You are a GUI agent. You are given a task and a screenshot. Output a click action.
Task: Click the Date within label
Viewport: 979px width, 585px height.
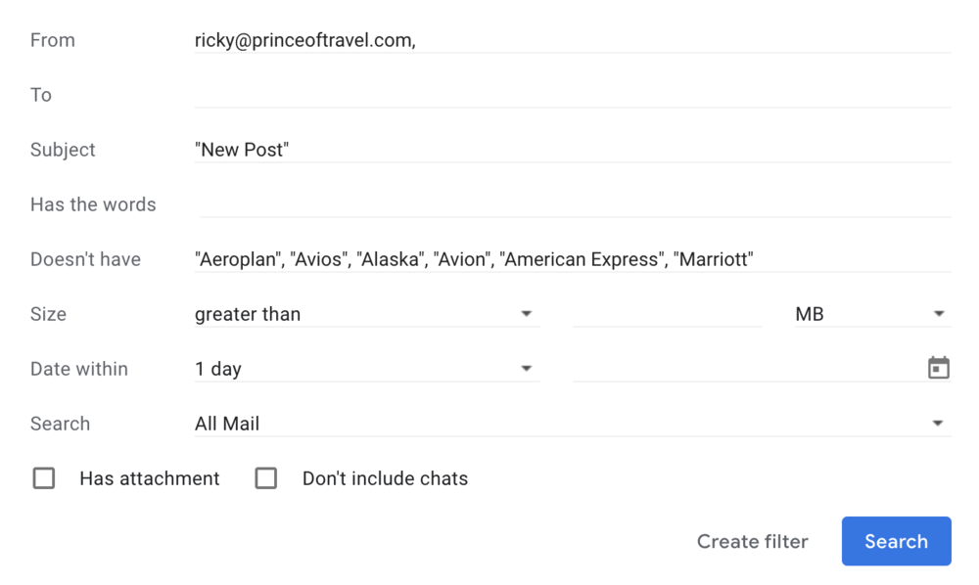[x=79, y=369]
